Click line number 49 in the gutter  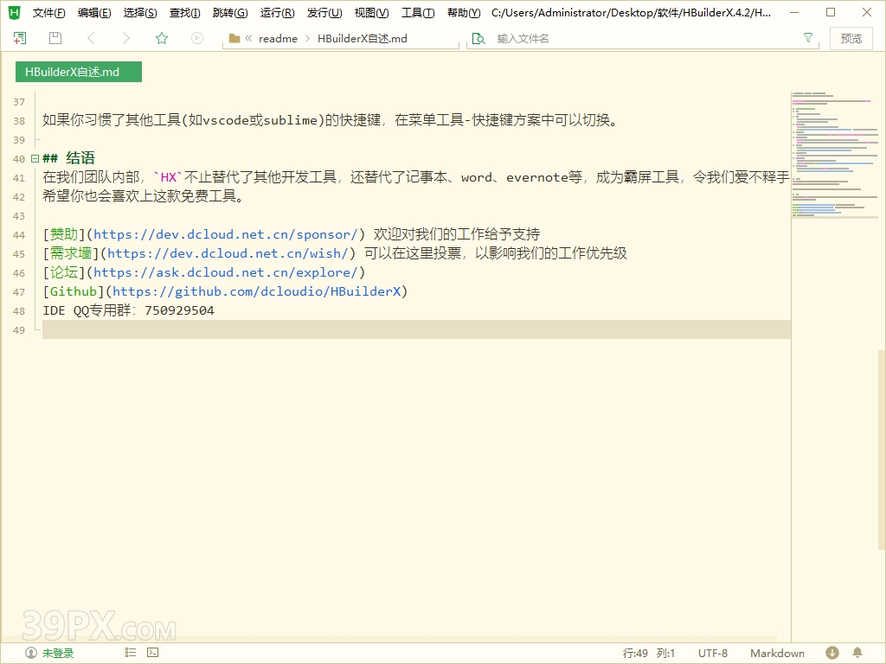[x=19, y=330]
